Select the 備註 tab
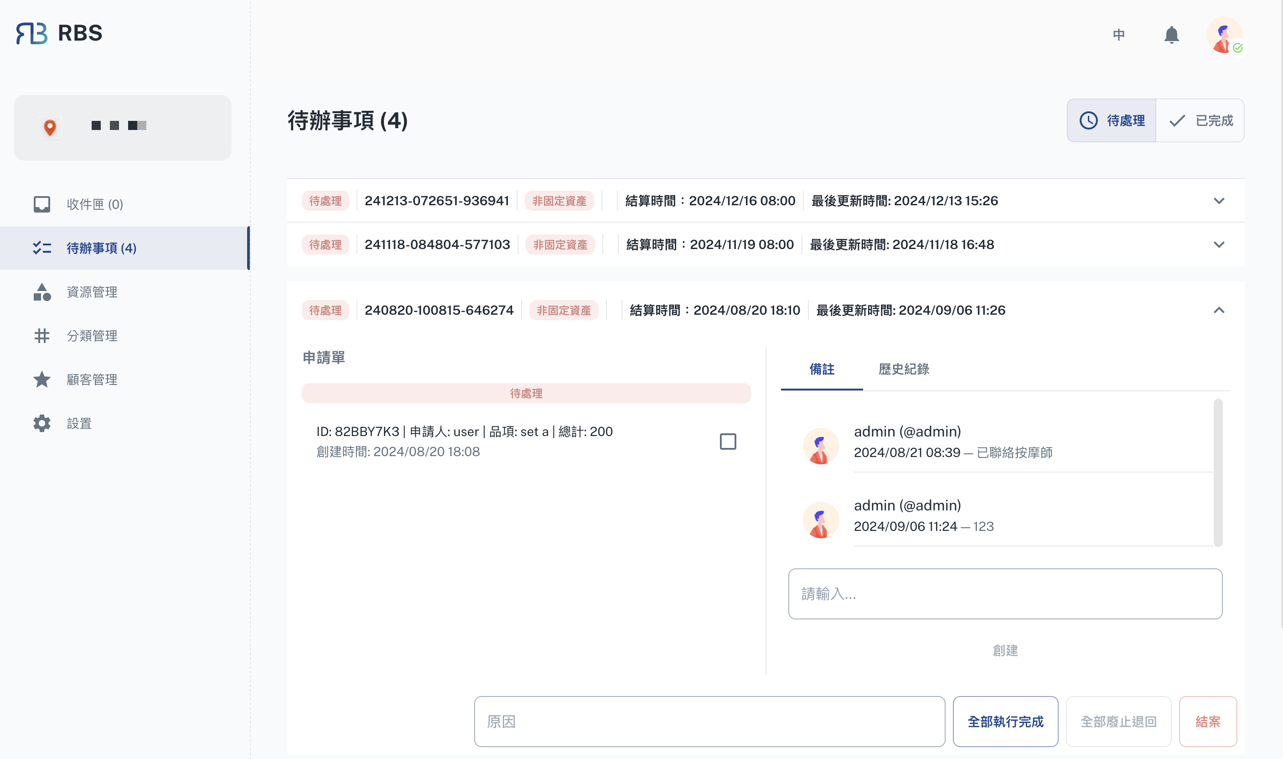 coord(822,369)
